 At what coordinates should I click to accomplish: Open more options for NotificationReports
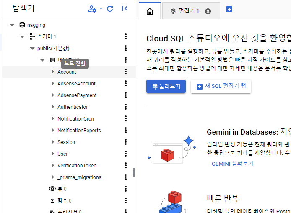126,130
